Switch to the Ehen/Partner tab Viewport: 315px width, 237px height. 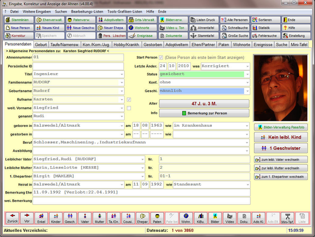[204, 45]
